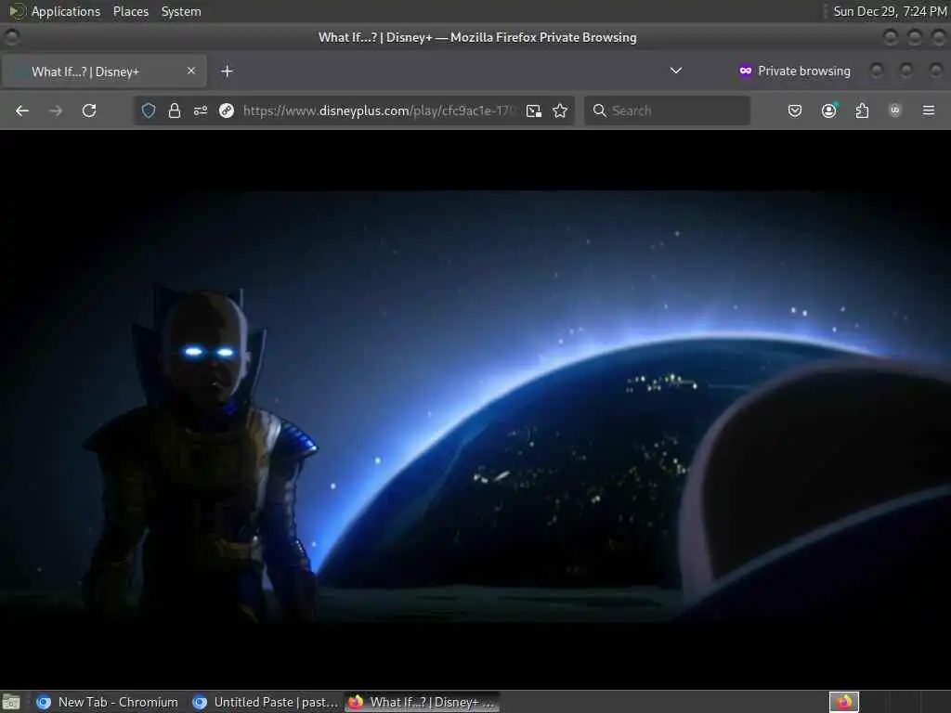
Task: Go back using the back arrow
Action: [22, 110]
